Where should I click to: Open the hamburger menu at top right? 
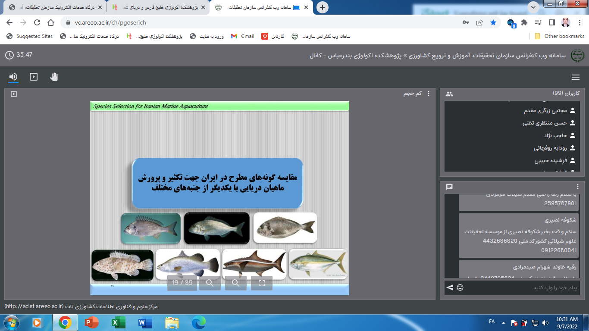coord(575,77)
